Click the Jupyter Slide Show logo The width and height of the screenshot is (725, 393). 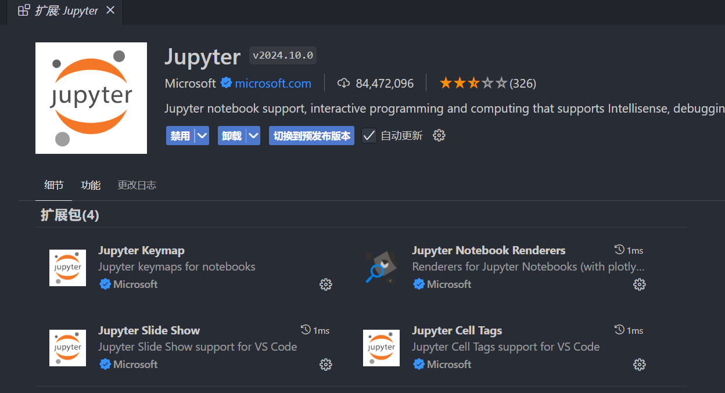point(67,348)
